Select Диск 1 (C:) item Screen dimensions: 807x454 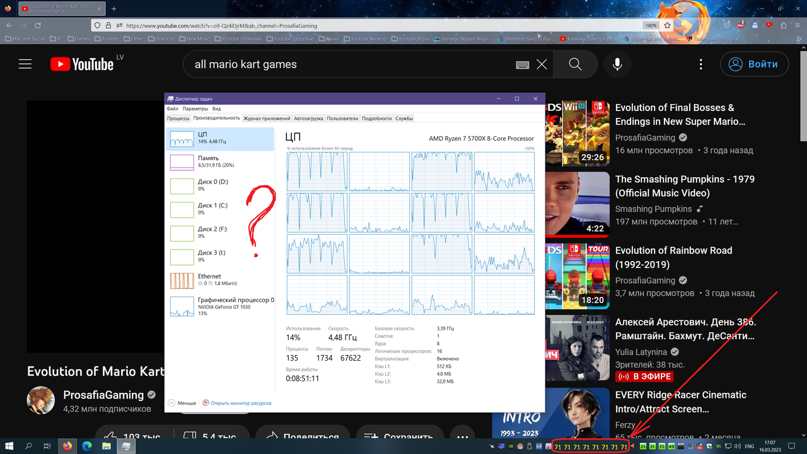point(220,209)
